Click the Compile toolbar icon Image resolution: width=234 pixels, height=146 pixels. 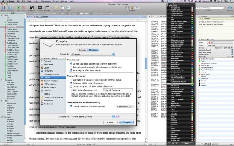pos(68,8)
